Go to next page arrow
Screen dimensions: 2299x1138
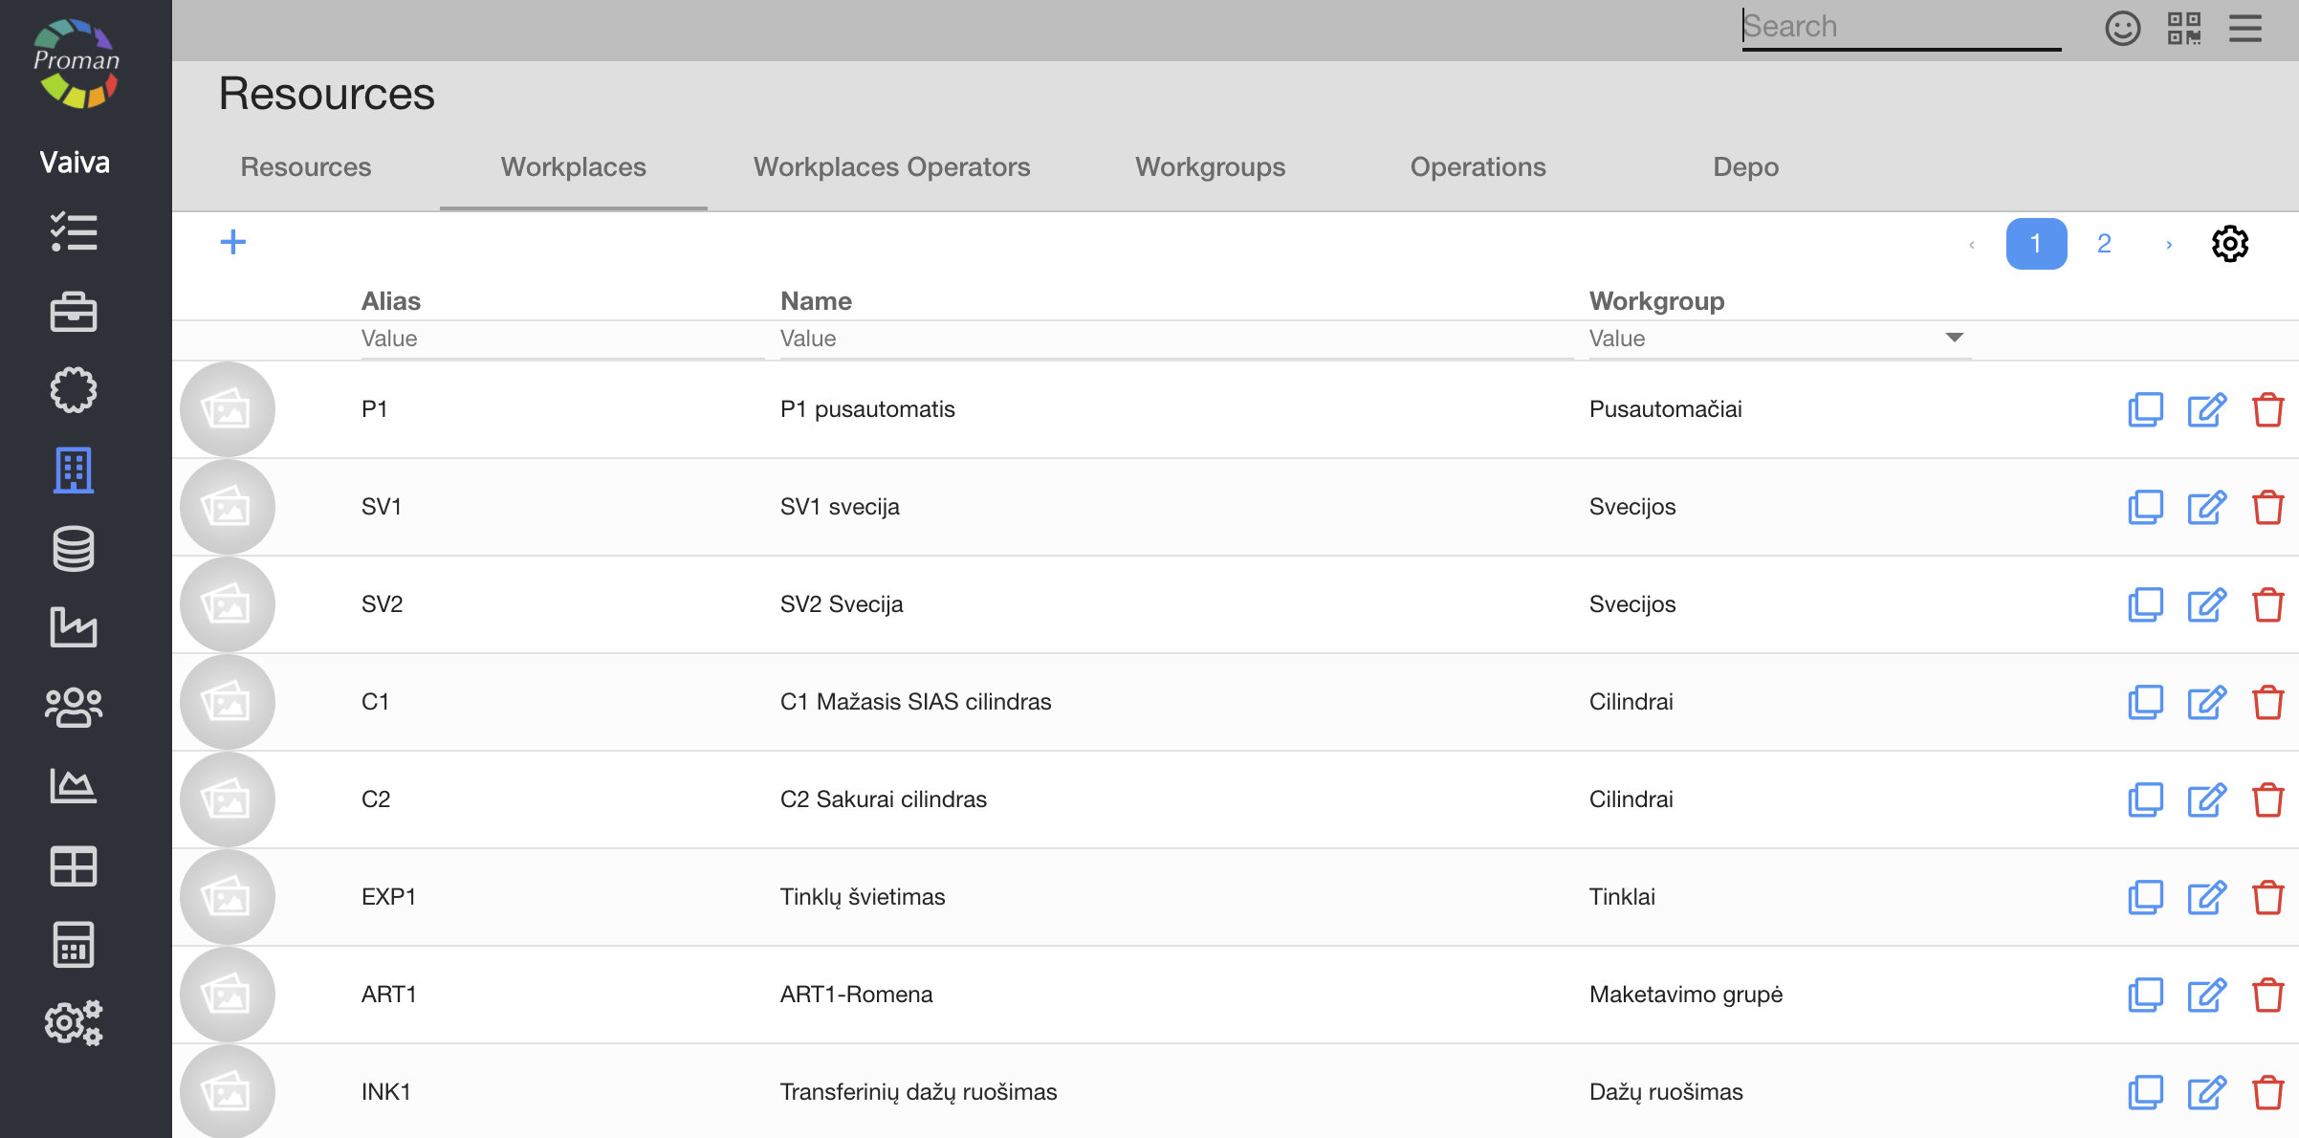coord(2169,245)
